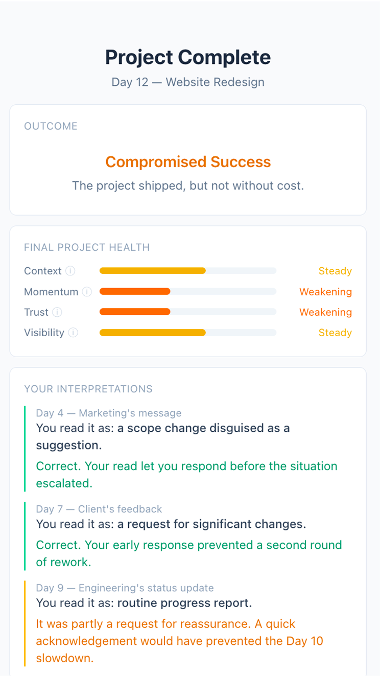Open the YOUR INTERPRETATIONS section header

click(88, 389)
